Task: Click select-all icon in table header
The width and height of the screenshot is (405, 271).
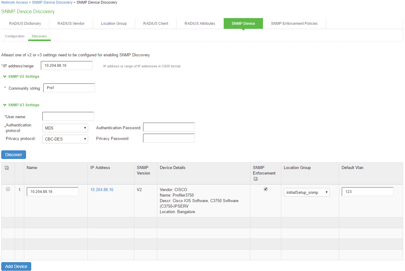Action: pos(7,168)
